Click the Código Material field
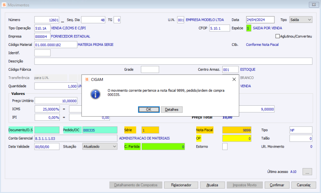This screenshot has height=193, width=321. (56, 45)
